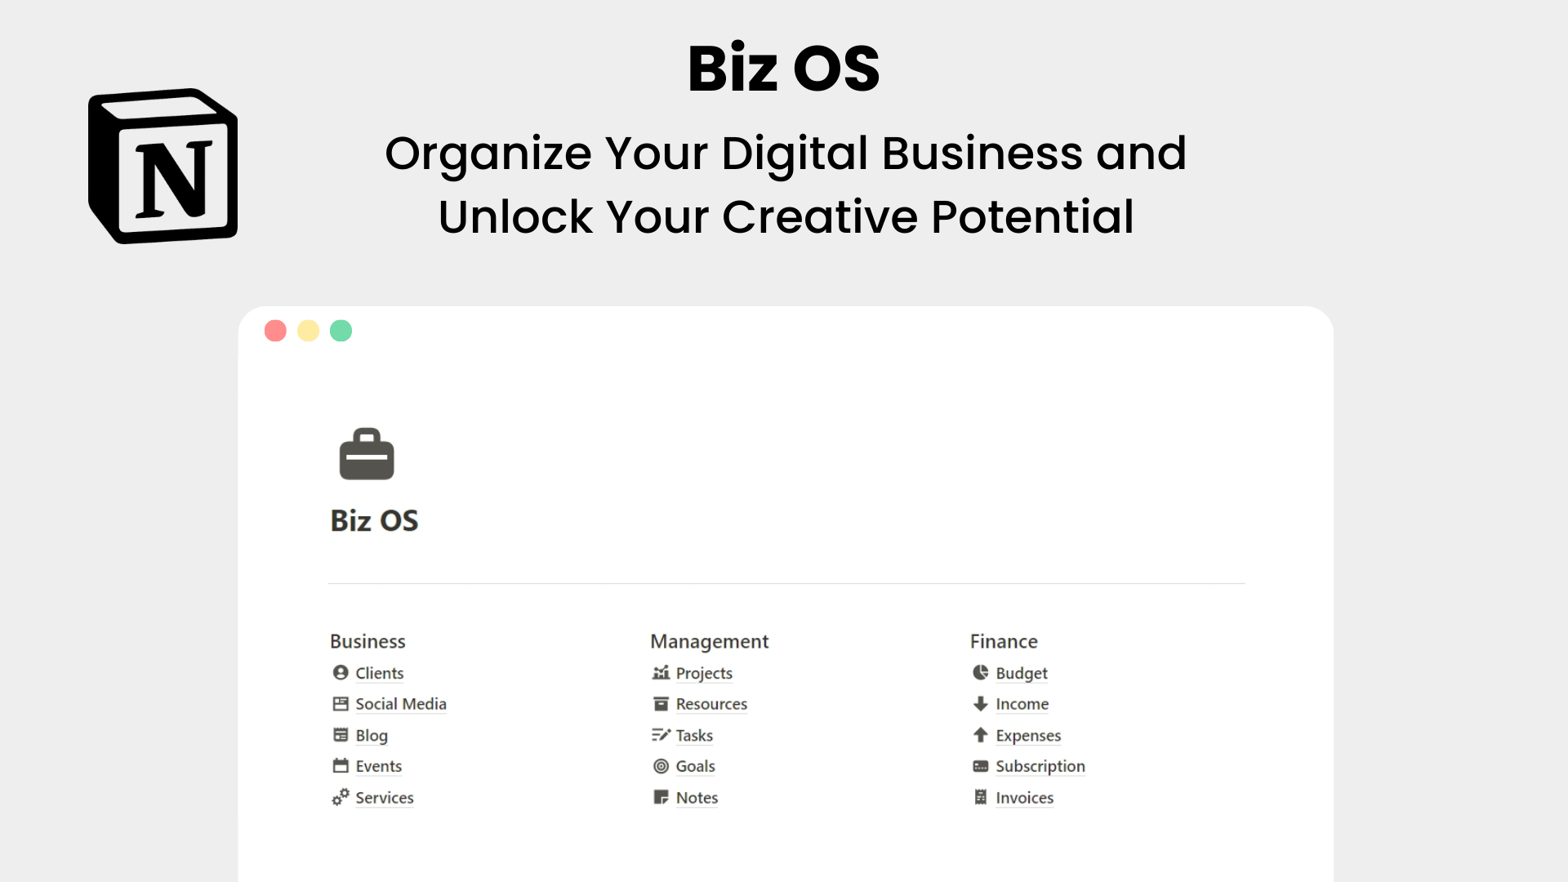Select the Notes menu item
Image resolution: width=1568 pixels, height=882 pixels.
pyautogui.click(x=696, y=797)
